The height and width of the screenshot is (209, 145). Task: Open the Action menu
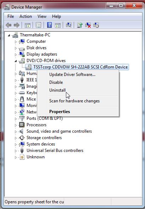(x=26, y=16)
